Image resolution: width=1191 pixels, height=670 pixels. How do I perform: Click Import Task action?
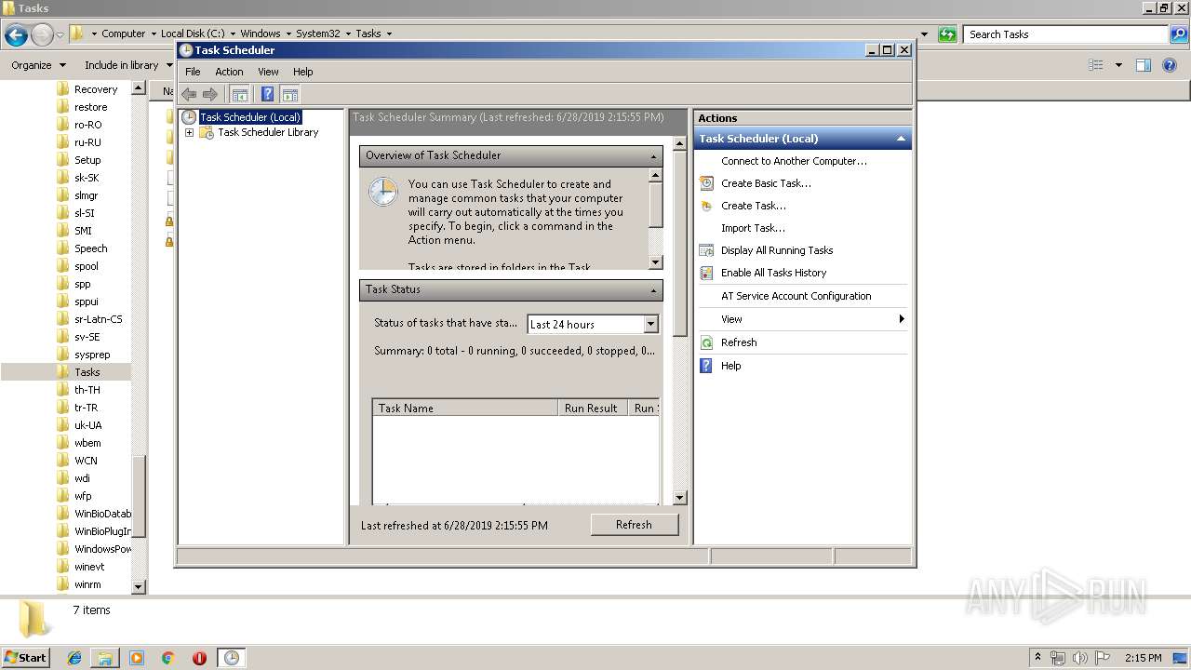pyautogui.click(x=753, y=228)
